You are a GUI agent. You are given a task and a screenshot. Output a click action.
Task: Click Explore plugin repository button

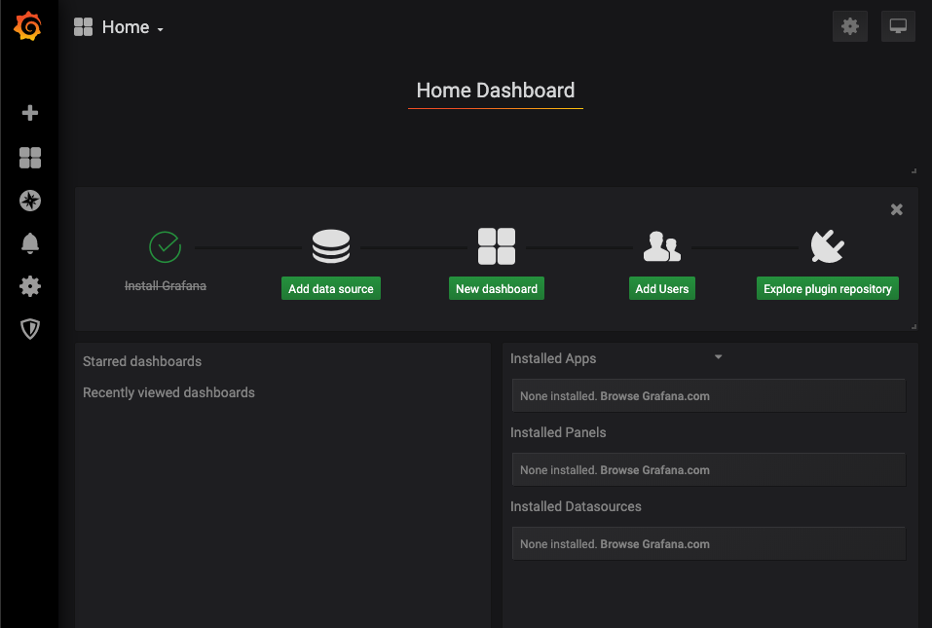[x=828, y=288]
